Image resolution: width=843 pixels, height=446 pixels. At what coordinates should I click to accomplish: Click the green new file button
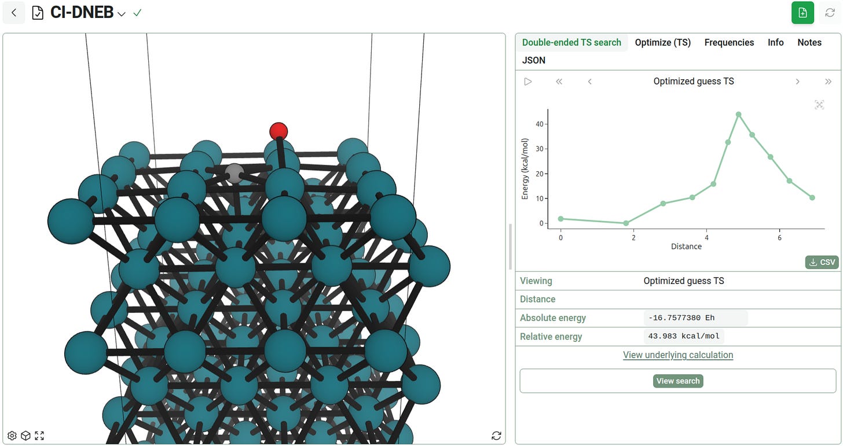pos(802,13)
